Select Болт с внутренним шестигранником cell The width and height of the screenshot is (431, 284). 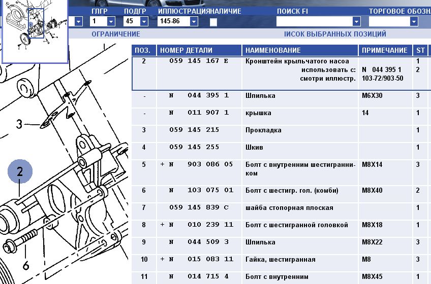point(300,172)
